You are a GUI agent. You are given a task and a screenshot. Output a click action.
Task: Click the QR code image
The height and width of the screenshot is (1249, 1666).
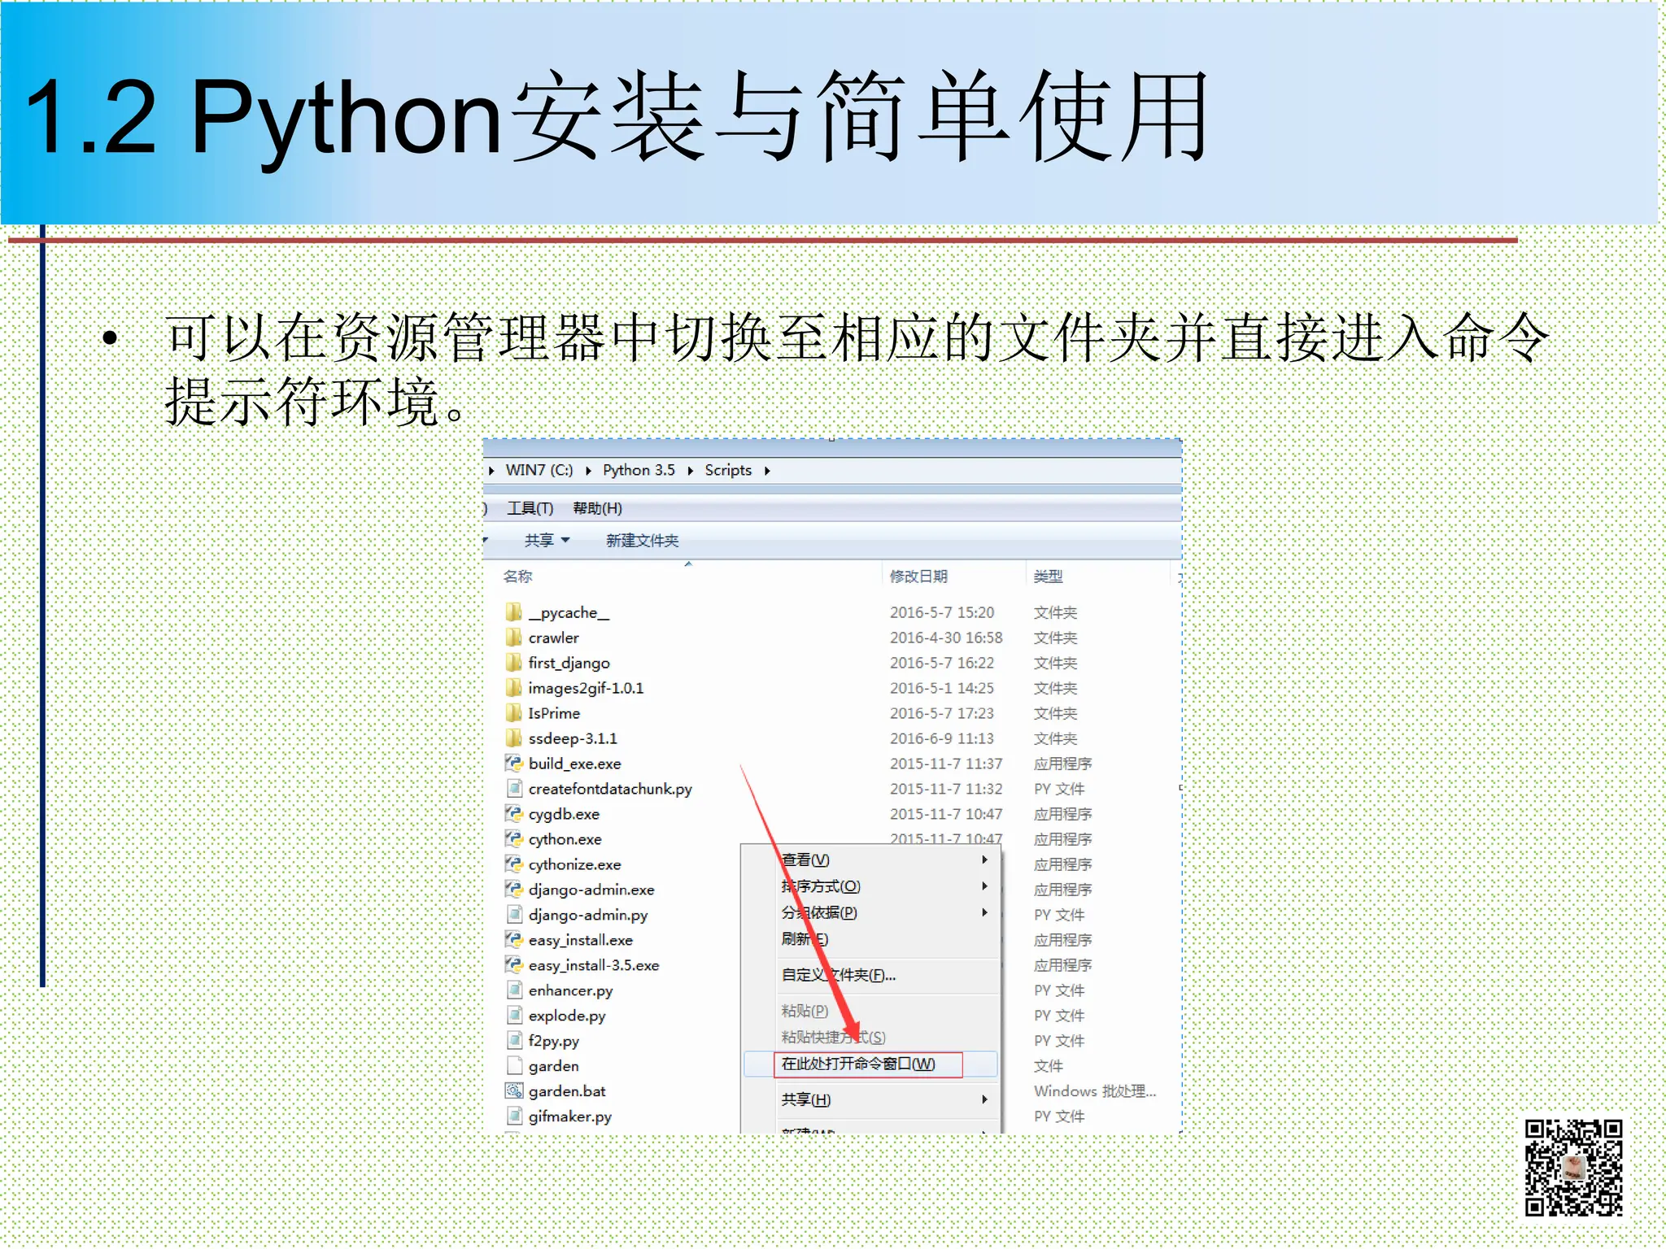(x=1573, y=1167)
